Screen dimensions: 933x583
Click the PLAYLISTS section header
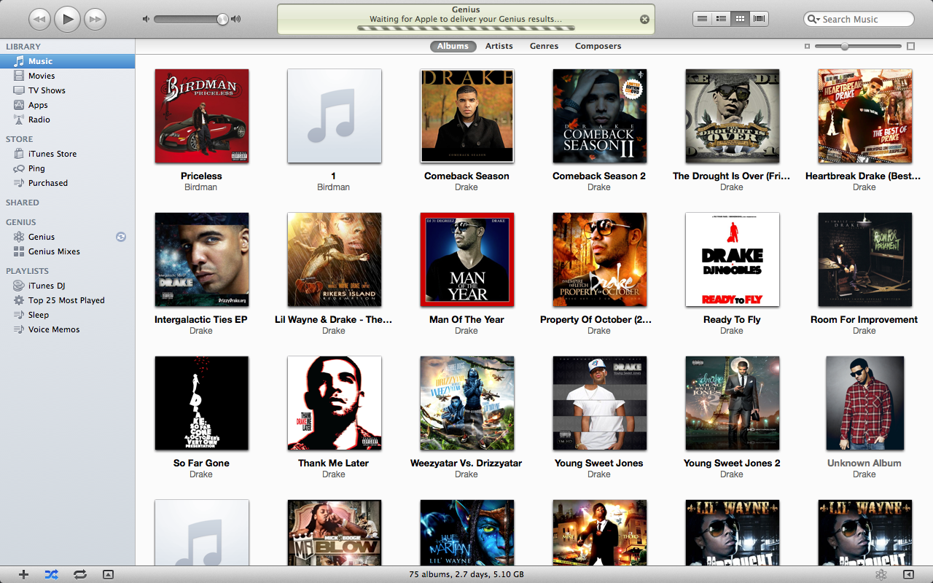27,271
